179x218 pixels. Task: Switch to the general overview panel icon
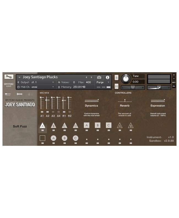[x=8, y=94]
